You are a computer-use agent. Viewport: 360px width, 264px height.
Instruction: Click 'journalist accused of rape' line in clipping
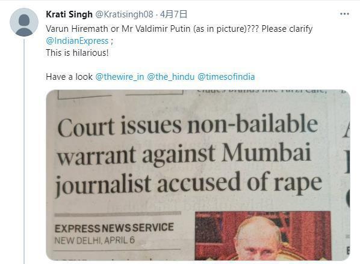pos(188,184)
